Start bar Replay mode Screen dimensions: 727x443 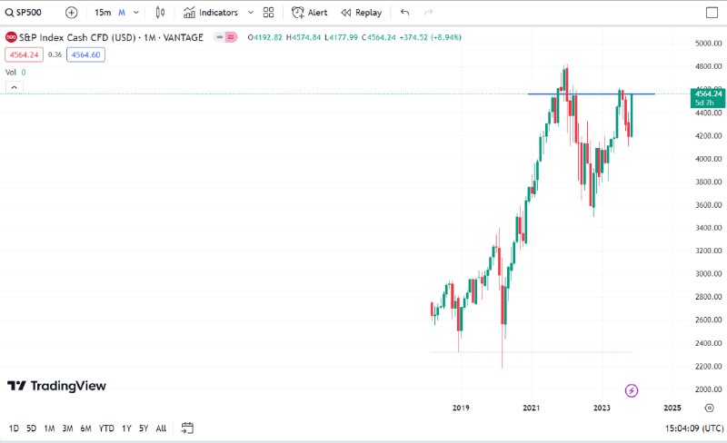click(x=362, y=13)
